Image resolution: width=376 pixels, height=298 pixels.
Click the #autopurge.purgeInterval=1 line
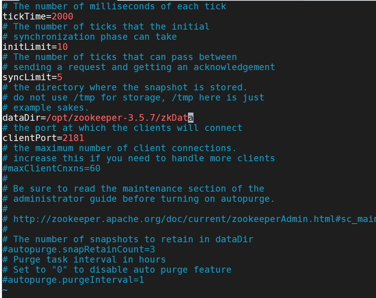[73, 280]
